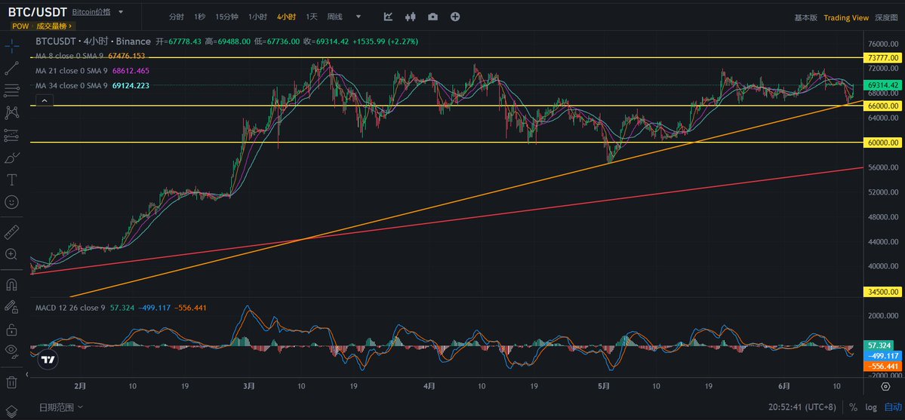
Task: Switch to the 分时 timeframe
Action: tap(177, 17)
